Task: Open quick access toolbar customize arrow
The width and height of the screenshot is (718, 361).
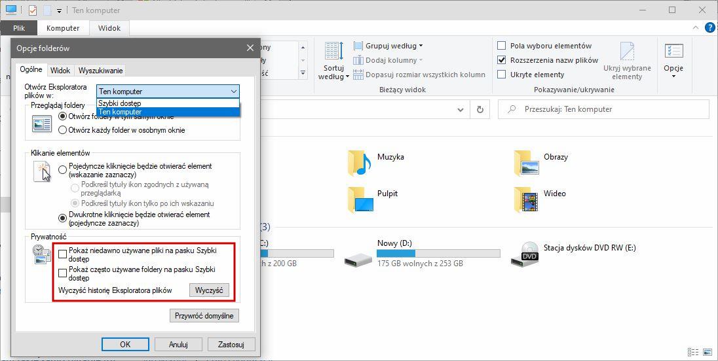Action: coord(59,10)
